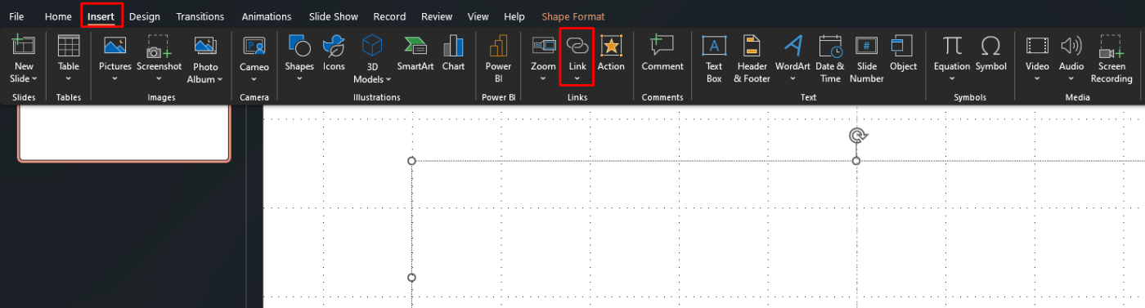The width and height of the screenshot is (1145, 308).
Task: Click the Screenshot icon
Action: point(159,46)
